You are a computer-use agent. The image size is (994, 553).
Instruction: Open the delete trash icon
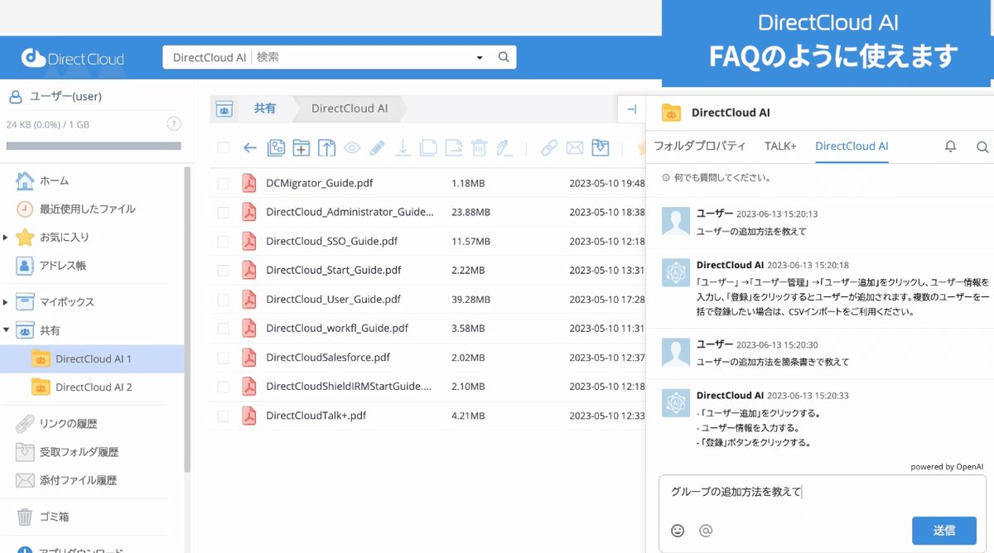tap(479, 147)
